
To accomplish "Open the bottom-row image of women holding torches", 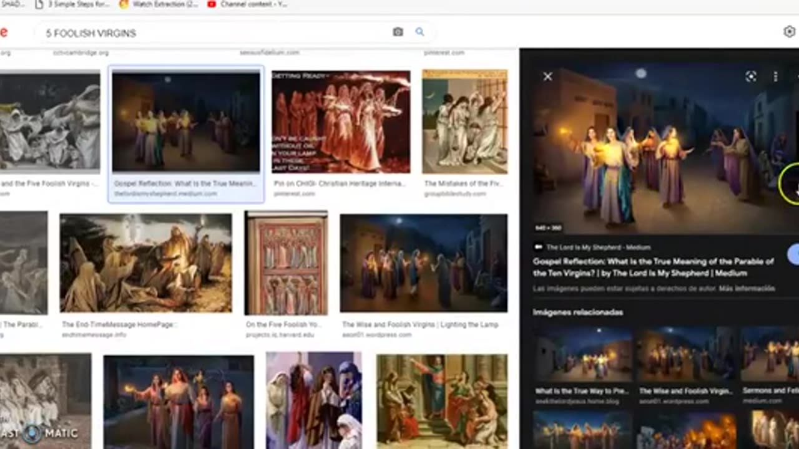I will 179,401.
